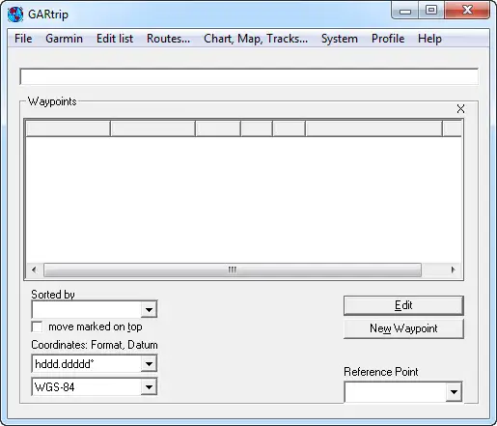Viewport: 497px width, 426px height.
Task: Click the Edit button
Action: click(403, 305)
